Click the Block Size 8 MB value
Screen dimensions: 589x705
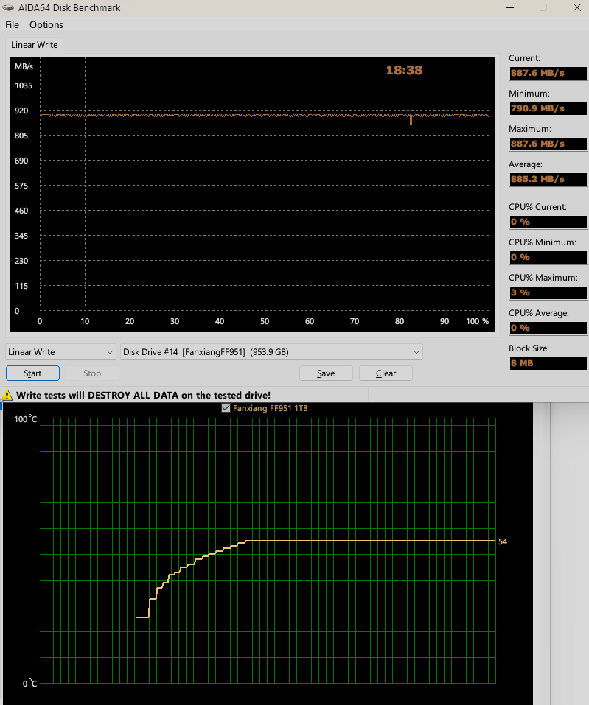pos(548,363)
